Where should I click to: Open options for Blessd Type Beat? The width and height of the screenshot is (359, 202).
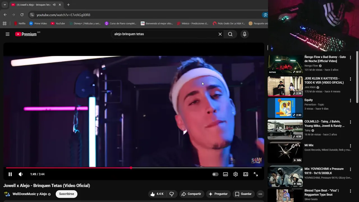point(350,191)
